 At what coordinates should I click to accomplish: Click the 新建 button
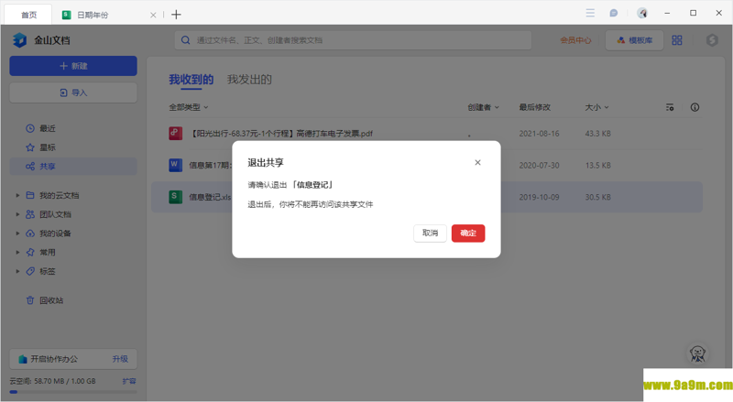(x=73, y=66)
